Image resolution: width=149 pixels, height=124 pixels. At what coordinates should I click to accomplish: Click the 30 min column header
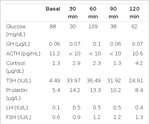click(73, 13)
